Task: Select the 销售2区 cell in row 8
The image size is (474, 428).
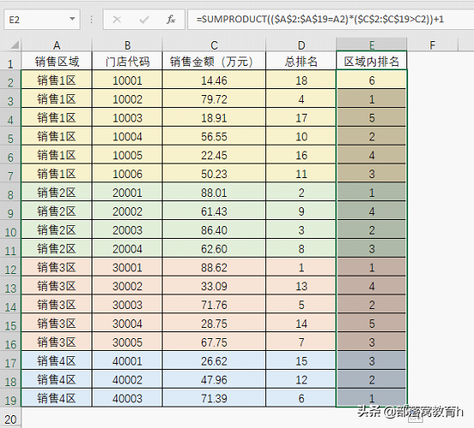Action: pos(56,193)
